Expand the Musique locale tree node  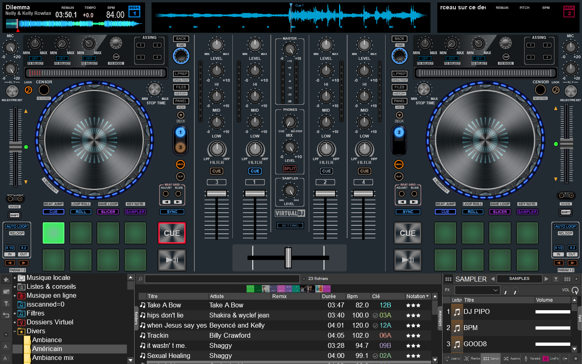tap(15, 278)
